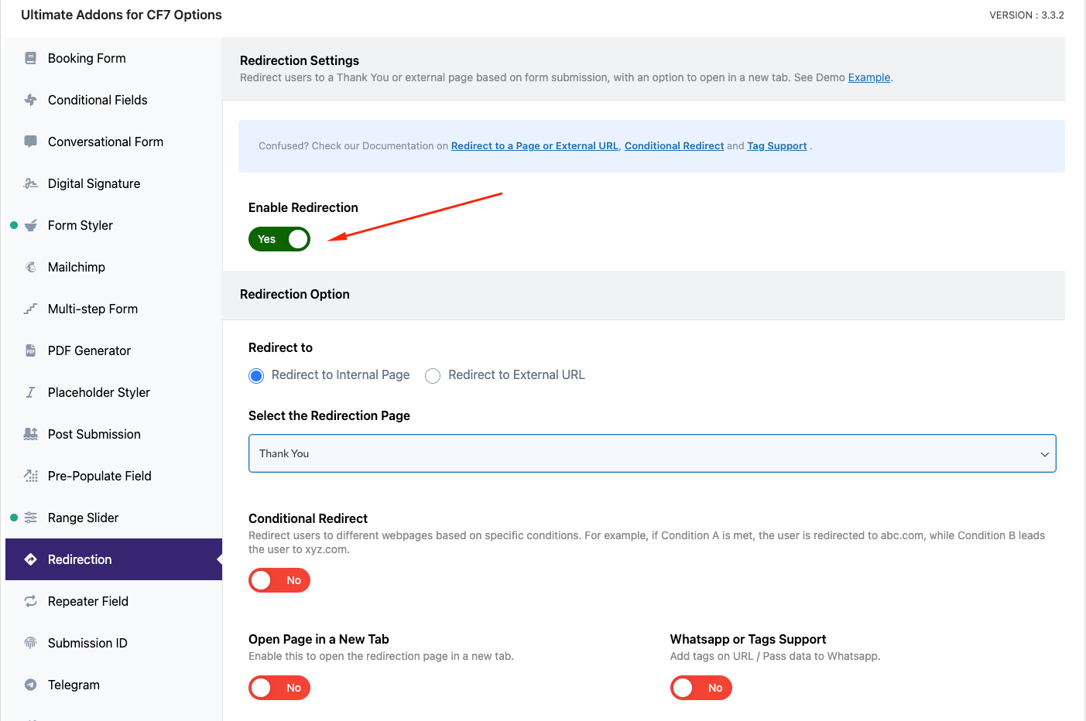Click the Conditional Redirect documentation link
This screenshot has width=1086, height=721.
[x=673, y=145]
